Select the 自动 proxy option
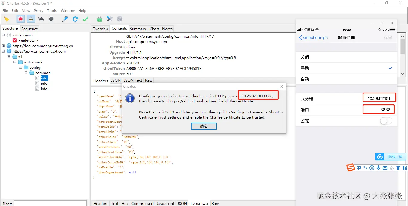 tap(346, 79)
